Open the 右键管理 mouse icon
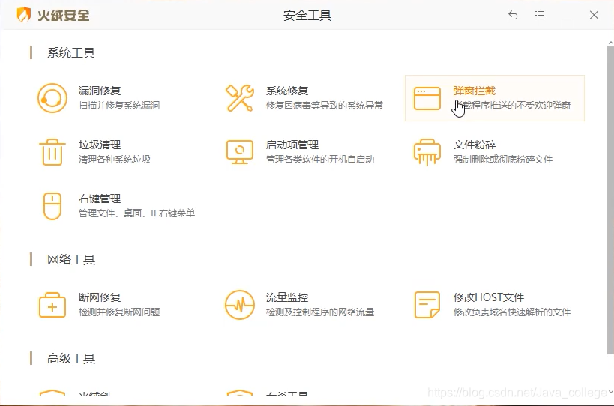The image size is (614, 406). coord(52,206)
